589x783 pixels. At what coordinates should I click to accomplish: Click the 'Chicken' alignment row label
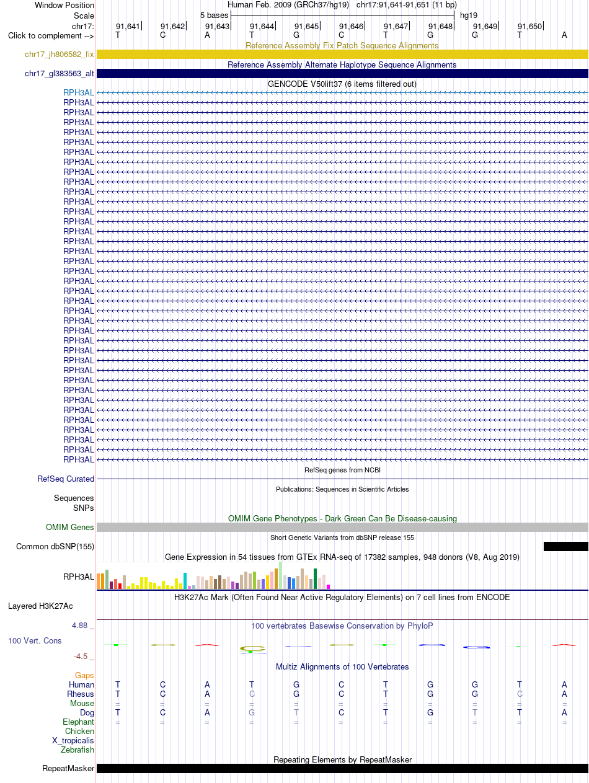[80, 731]
